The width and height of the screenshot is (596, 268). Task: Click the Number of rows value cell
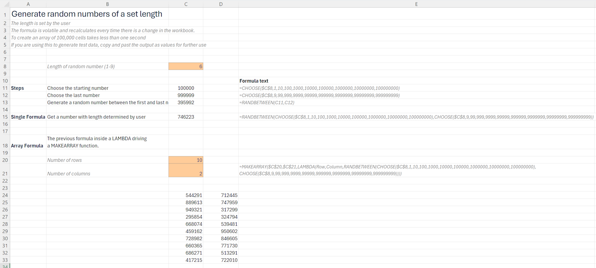186,160
